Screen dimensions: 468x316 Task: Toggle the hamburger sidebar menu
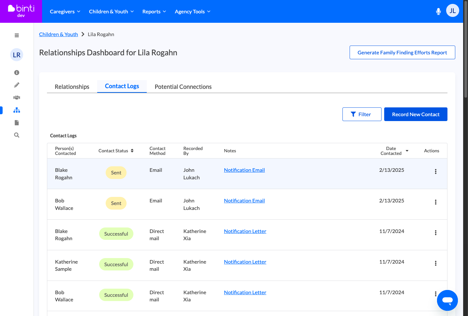tap(17, 35)
